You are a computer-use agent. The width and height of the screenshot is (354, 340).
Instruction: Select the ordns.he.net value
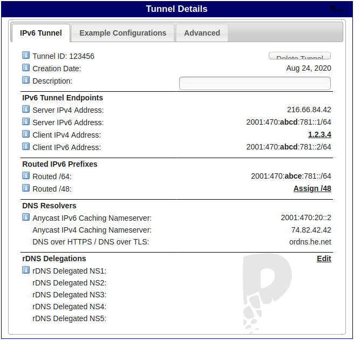310,242
